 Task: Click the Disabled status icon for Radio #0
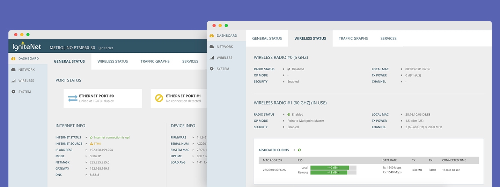pyautogui.click(x=289, y=69)
